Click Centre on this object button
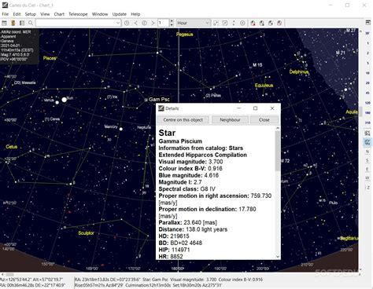The height and width of the screenshot is (289, 373). [183, 120]
